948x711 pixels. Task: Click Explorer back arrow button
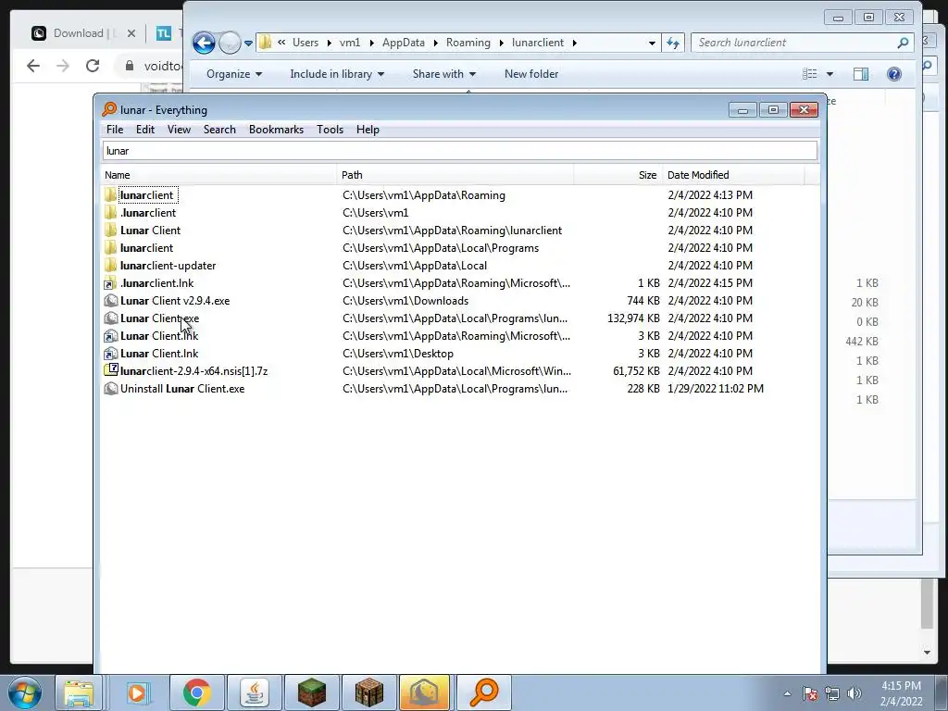pyautogui.click(x=204, y=43)
